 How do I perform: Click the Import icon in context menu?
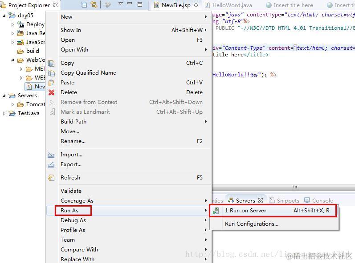pos(51,155)
